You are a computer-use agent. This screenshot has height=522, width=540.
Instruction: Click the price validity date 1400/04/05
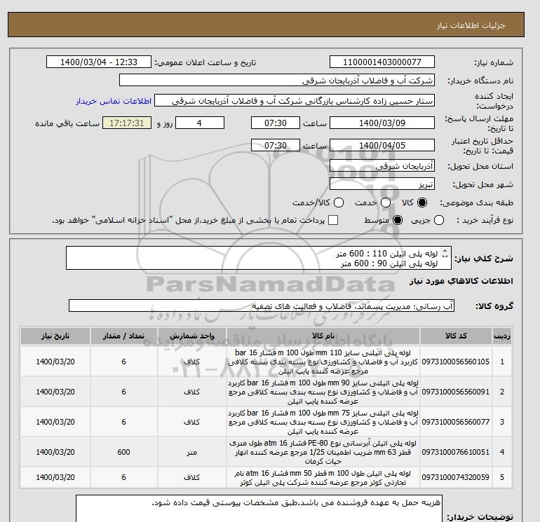tap(382, 145)
